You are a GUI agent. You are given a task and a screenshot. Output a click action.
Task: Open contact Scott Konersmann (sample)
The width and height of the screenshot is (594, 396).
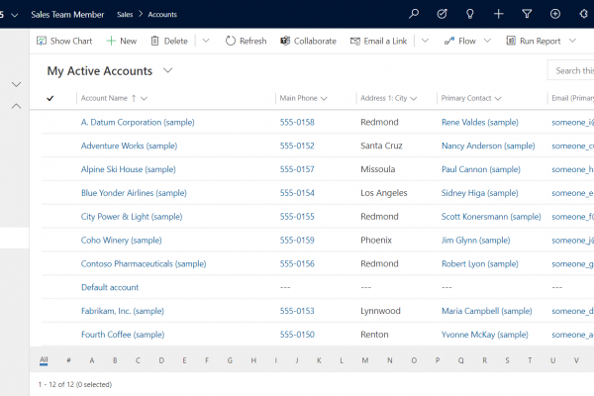coord(491,217)
